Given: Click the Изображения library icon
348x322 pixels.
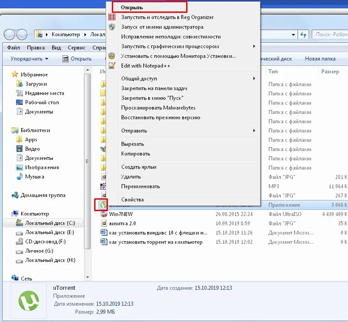Looking at the screenshot, I should click(19, 167).
